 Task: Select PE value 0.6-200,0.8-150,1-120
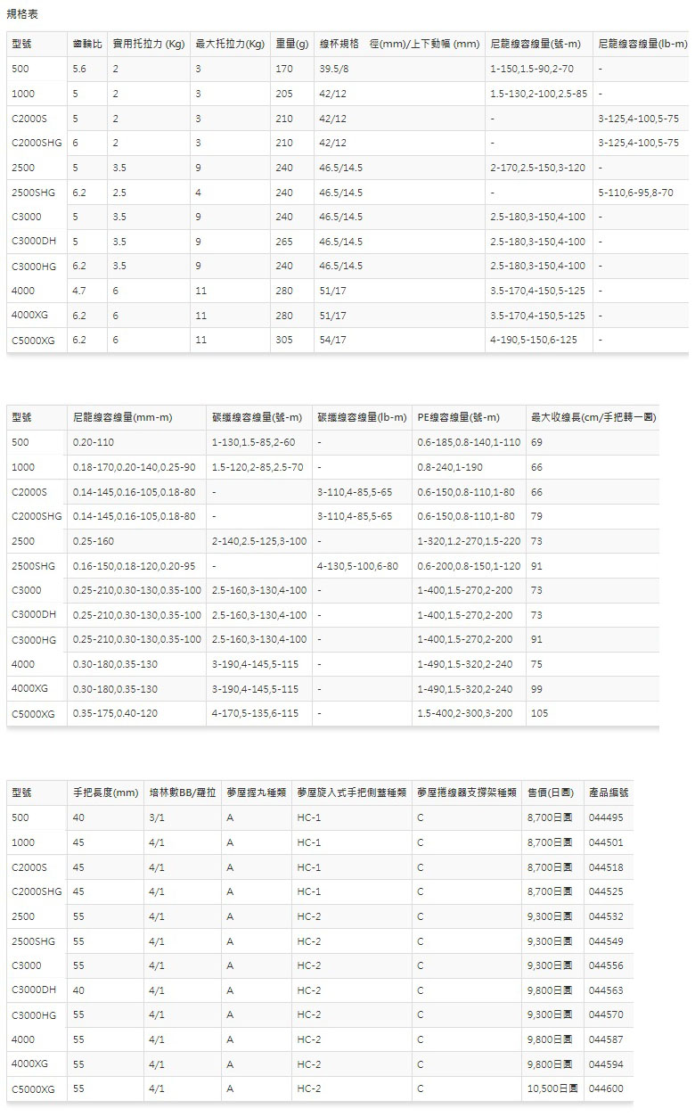pos(470,565)
